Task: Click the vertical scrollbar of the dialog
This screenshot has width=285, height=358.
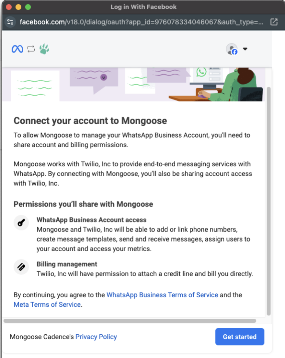Action: point(268,201)
